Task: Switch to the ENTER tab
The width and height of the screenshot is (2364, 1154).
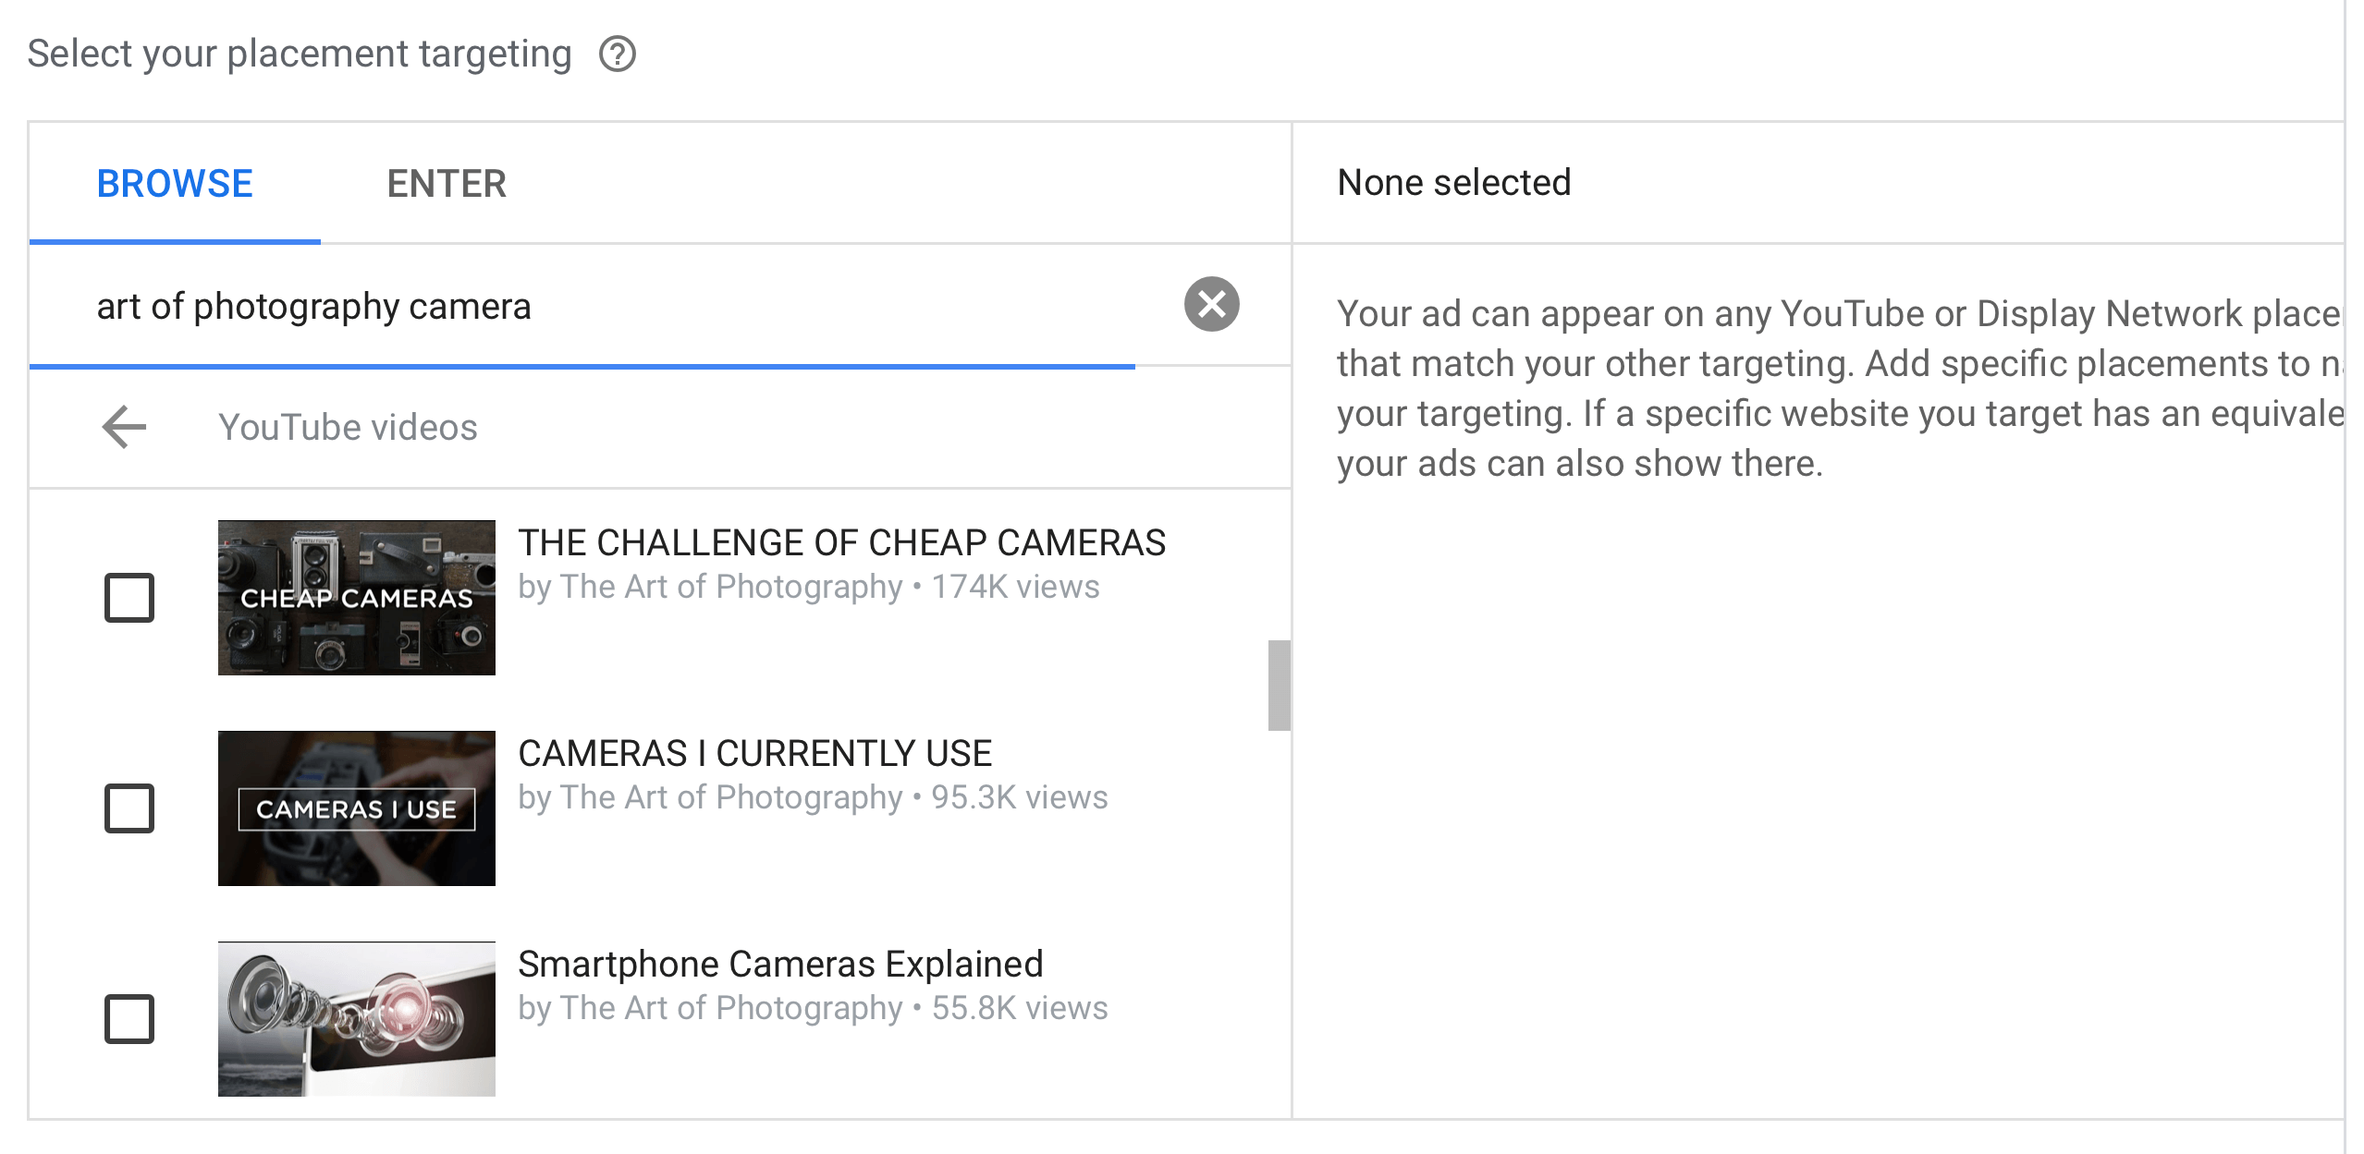Action: (x=447, y=183)
